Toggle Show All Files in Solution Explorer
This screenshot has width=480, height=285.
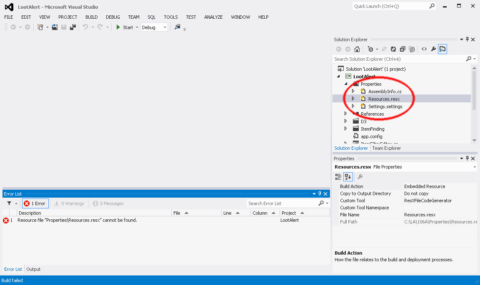coord(412,49)
